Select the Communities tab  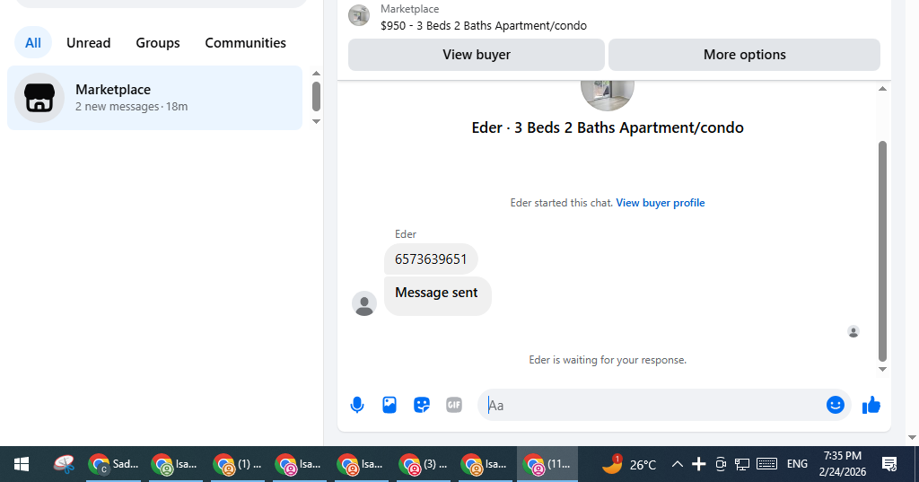(x=246, y=43)
